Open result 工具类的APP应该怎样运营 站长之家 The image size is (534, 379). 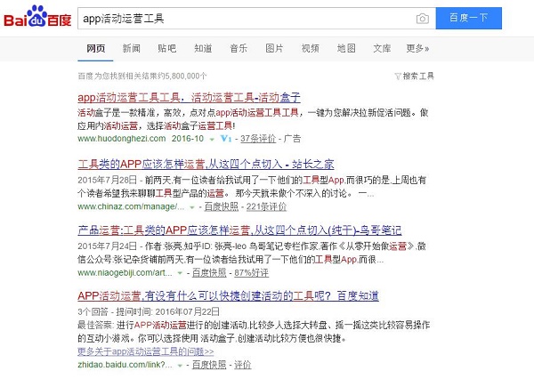(x=206, y=164)
